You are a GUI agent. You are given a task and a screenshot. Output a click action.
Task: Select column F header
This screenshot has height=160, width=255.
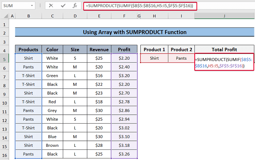[124, 16]
